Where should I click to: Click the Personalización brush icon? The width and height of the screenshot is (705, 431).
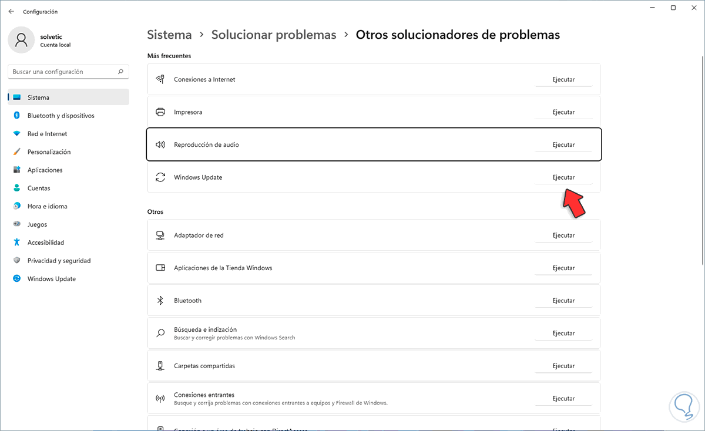pyautogui.click(x=16, y=152)
